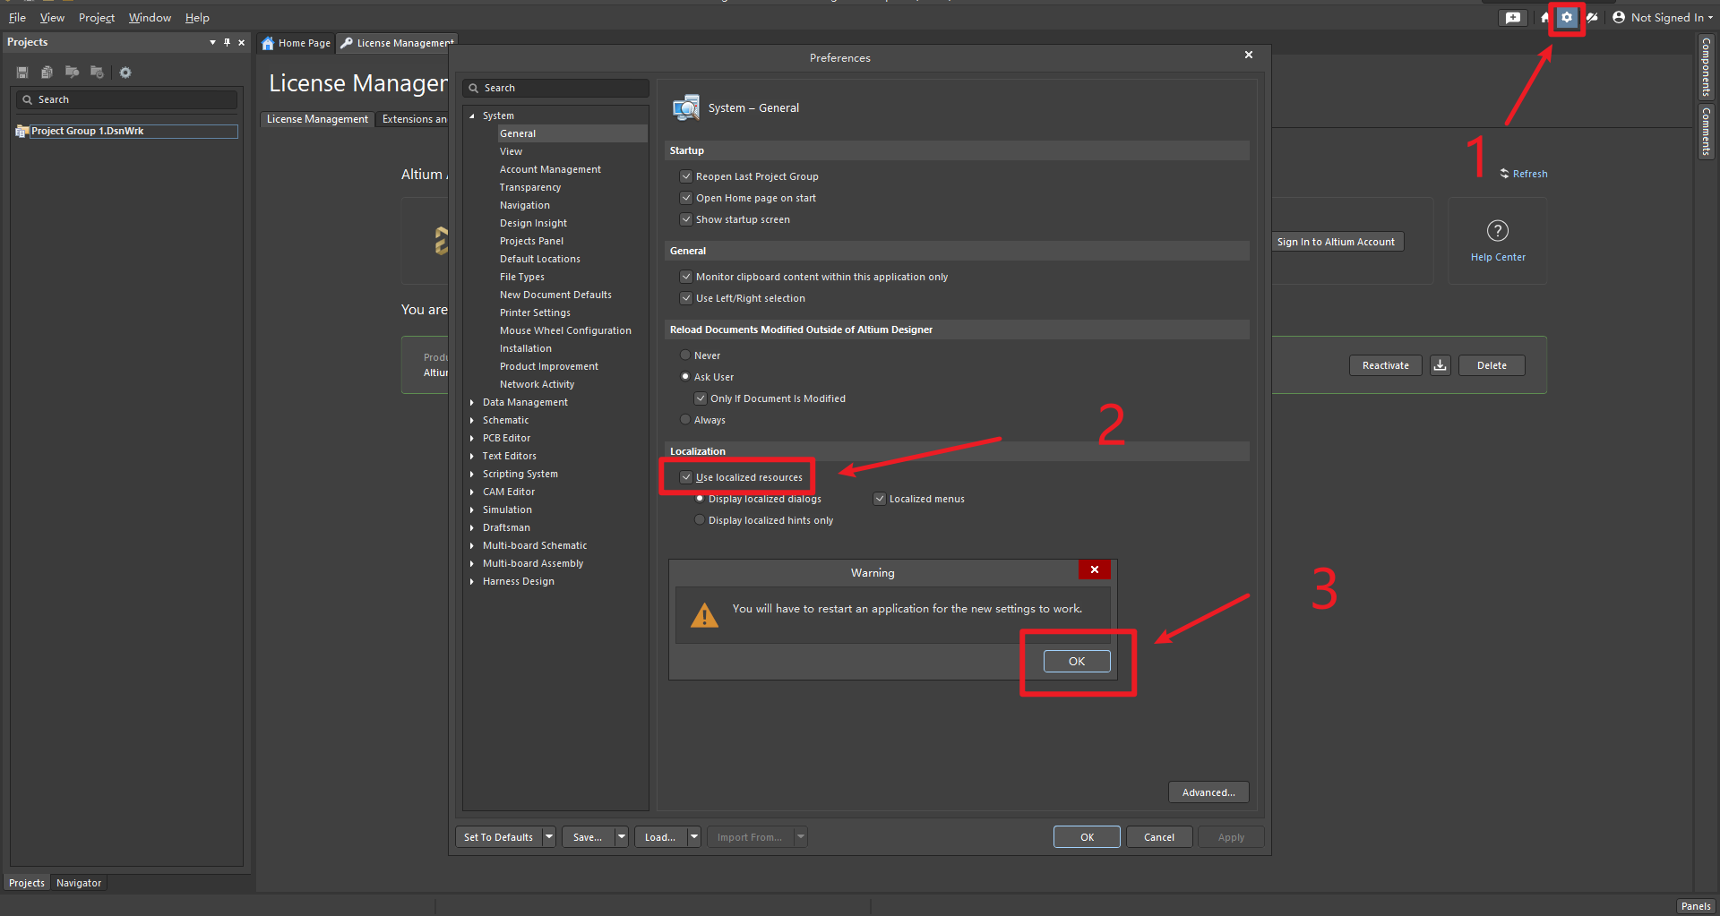Click the Project Group 1.DsnWrk icon
The height and width of the screenshot is (916, 1720).
pyautogui.click(x=22, y=132)
